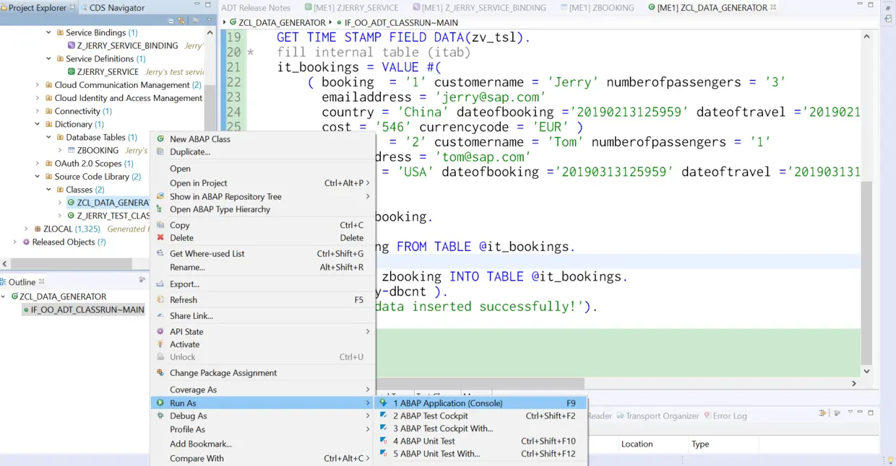Click Link with Editor in Project Explorer toolbar
Screen dimensions: 896x466
tap(182, 21)
